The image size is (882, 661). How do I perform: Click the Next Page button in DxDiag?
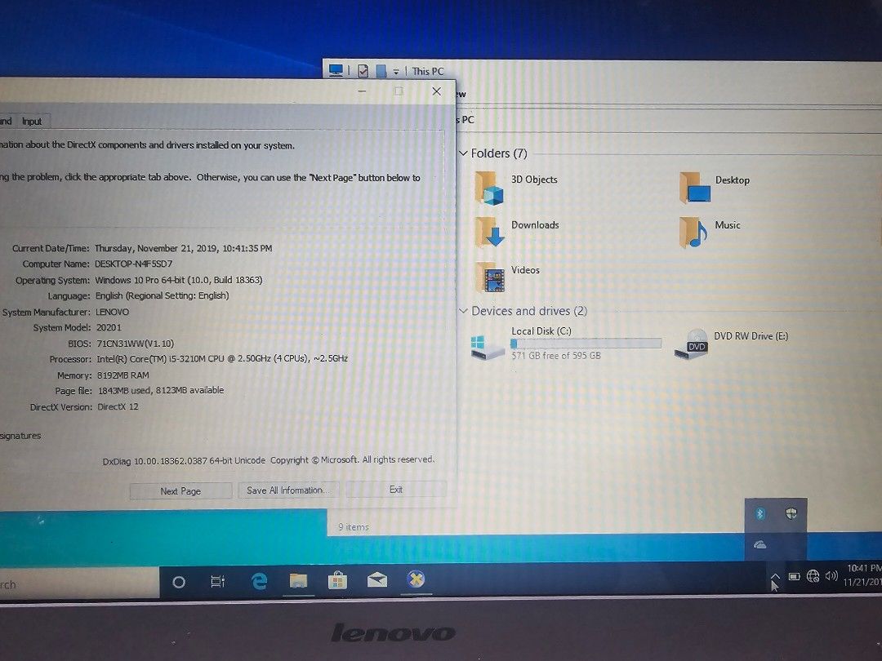click(x=180, y=490)
